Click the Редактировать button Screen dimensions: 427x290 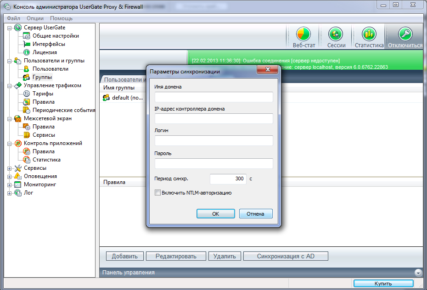coord(176,256)
